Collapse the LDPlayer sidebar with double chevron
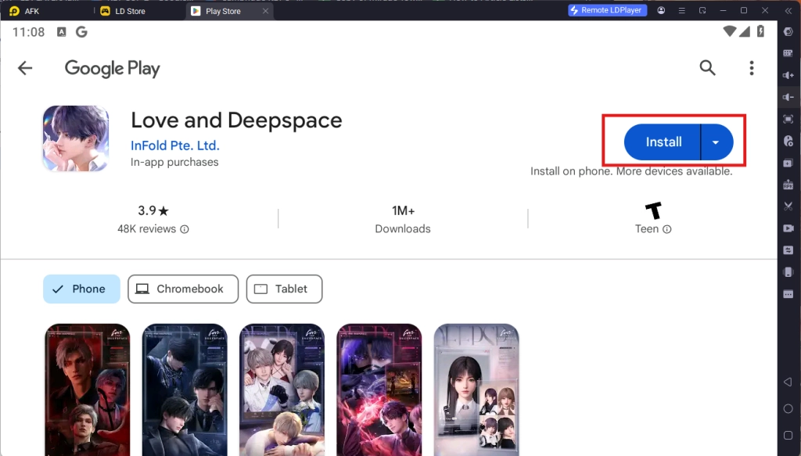801x456 pixels. click(788, 10)
